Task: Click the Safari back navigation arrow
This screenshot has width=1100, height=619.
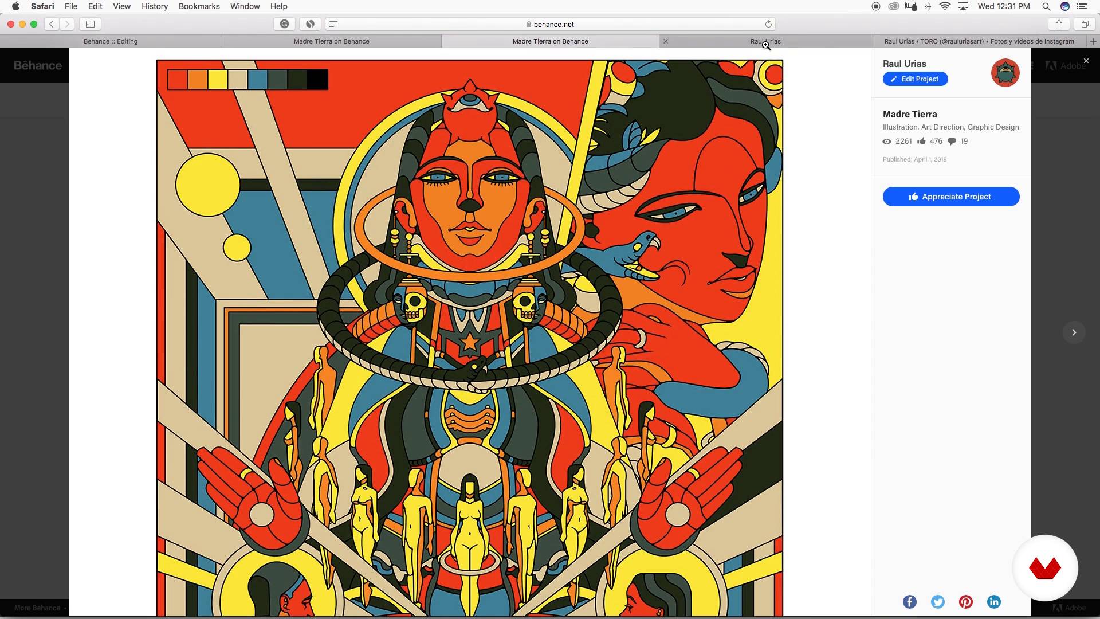Action: tap(52, 24)
